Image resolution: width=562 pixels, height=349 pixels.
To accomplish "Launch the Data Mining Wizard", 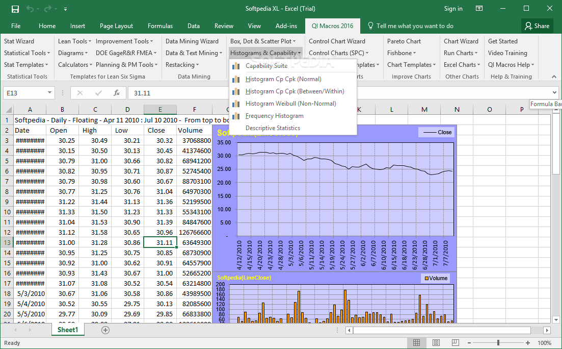I will pos(192,41).
